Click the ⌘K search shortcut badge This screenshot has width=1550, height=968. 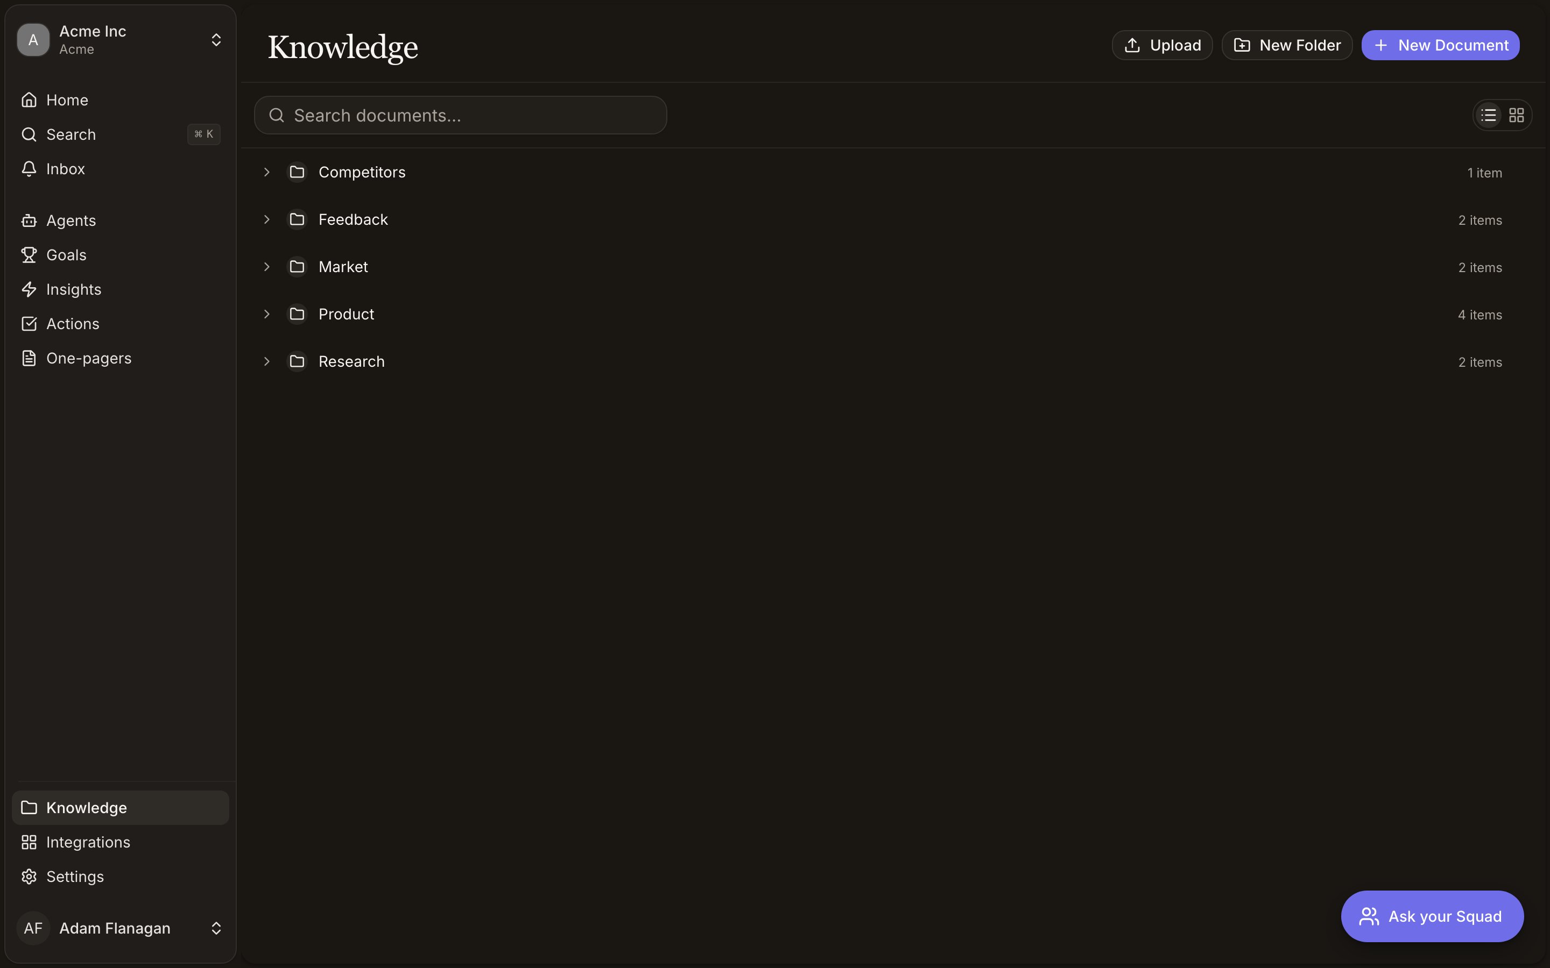[203, 134]
